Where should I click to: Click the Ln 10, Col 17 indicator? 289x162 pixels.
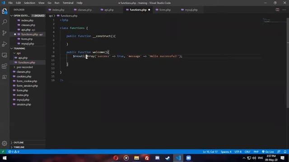pos(210,152)
